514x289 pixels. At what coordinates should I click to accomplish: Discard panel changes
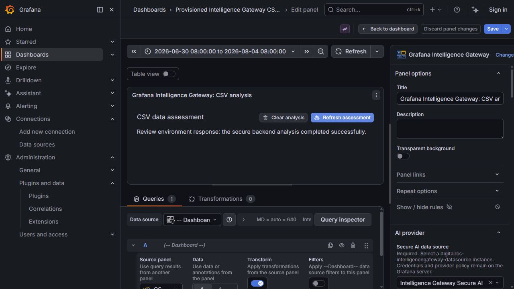[x=451, y=29]
